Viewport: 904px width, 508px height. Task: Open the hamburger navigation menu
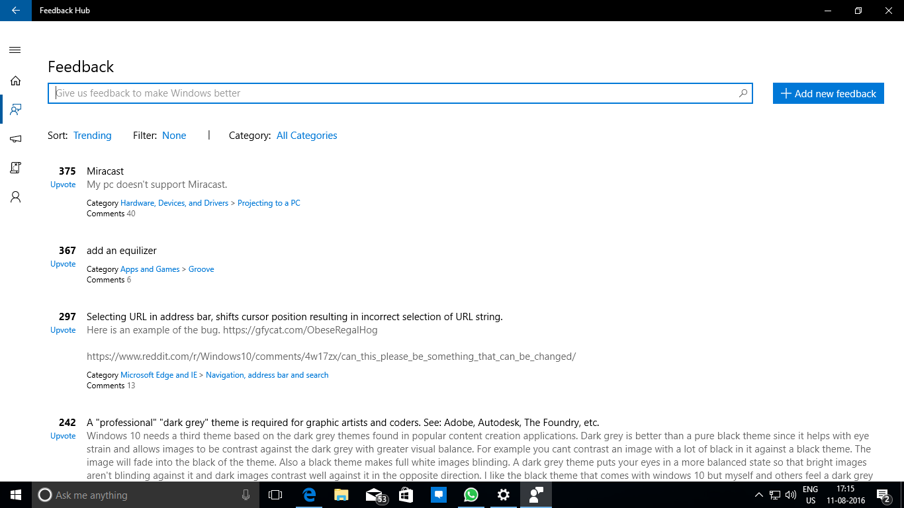[15, 50]
